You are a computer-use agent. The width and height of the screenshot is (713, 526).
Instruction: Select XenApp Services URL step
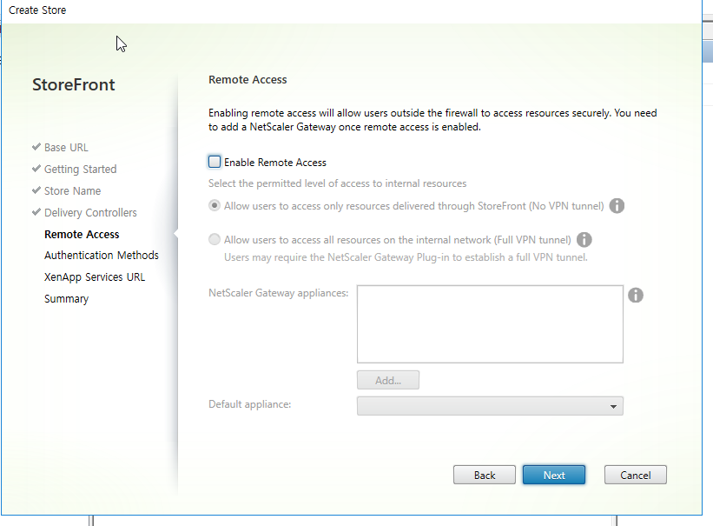tap(95, 276)
